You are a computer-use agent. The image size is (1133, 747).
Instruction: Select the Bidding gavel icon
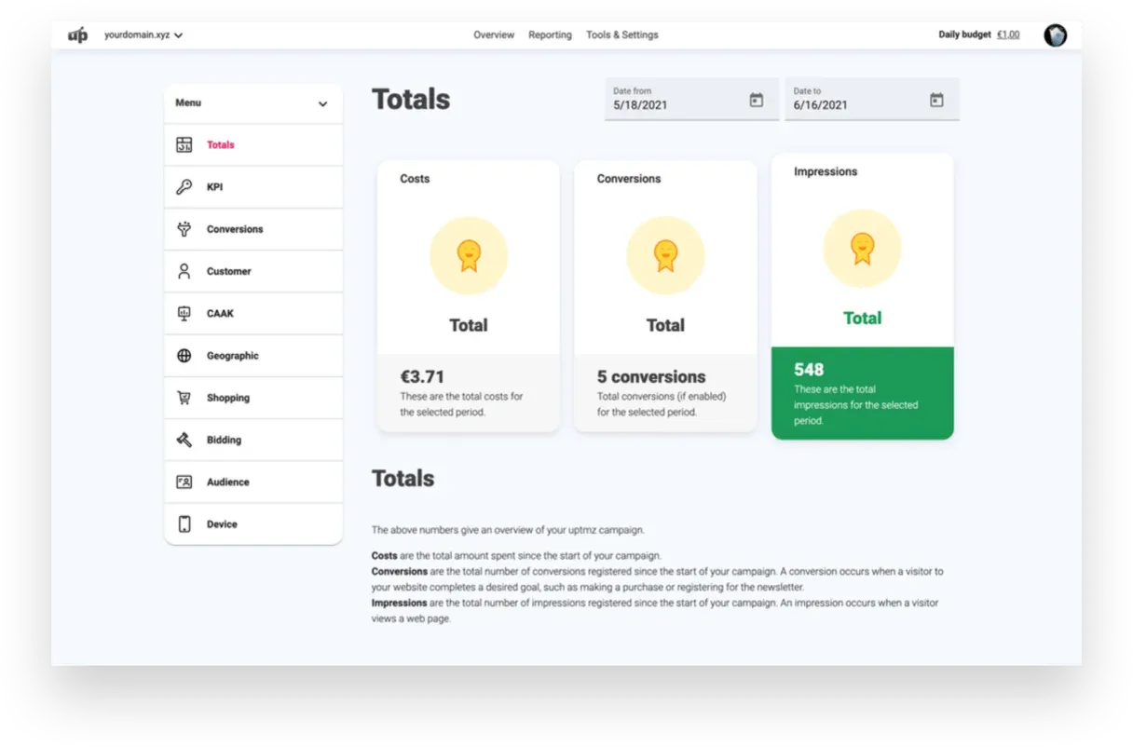184,440
